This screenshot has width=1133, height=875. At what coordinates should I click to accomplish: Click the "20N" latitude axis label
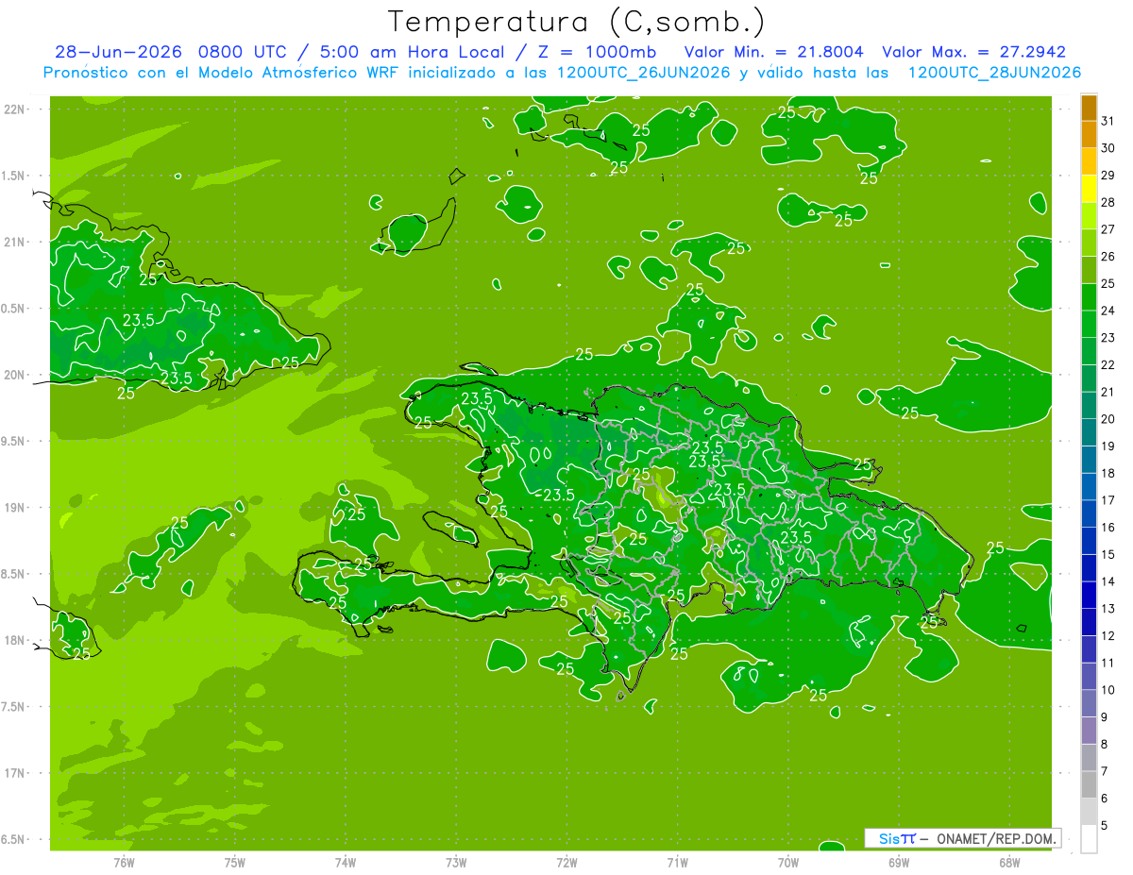point(16,375)
